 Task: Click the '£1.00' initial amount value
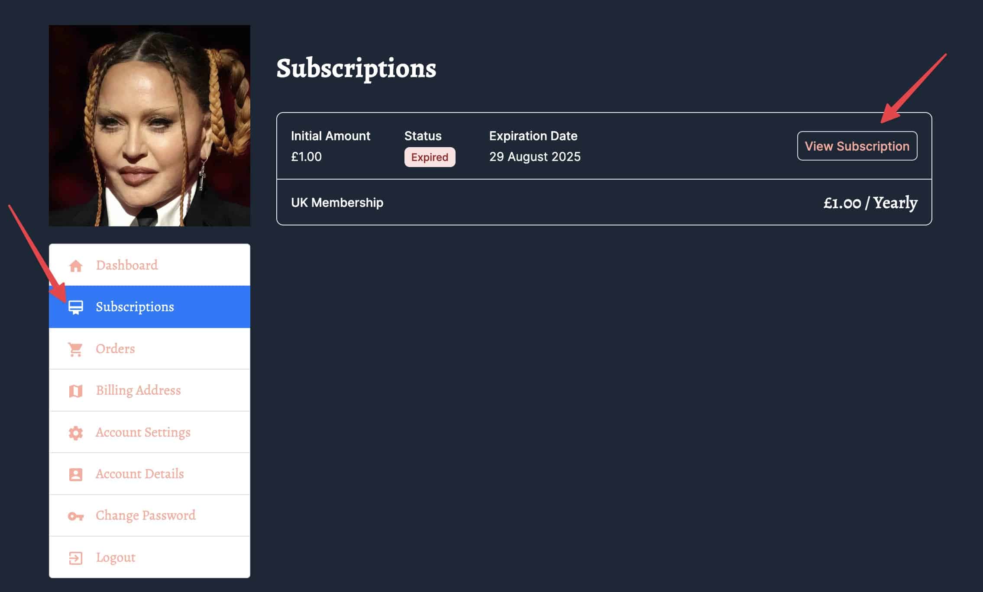pyautogui.click(x=306, y=157)
